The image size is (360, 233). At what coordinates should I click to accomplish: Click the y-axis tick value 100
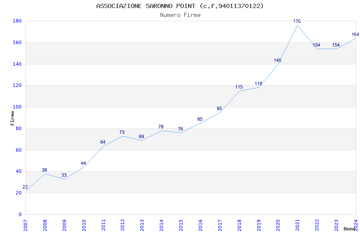(x=17, y=107)
